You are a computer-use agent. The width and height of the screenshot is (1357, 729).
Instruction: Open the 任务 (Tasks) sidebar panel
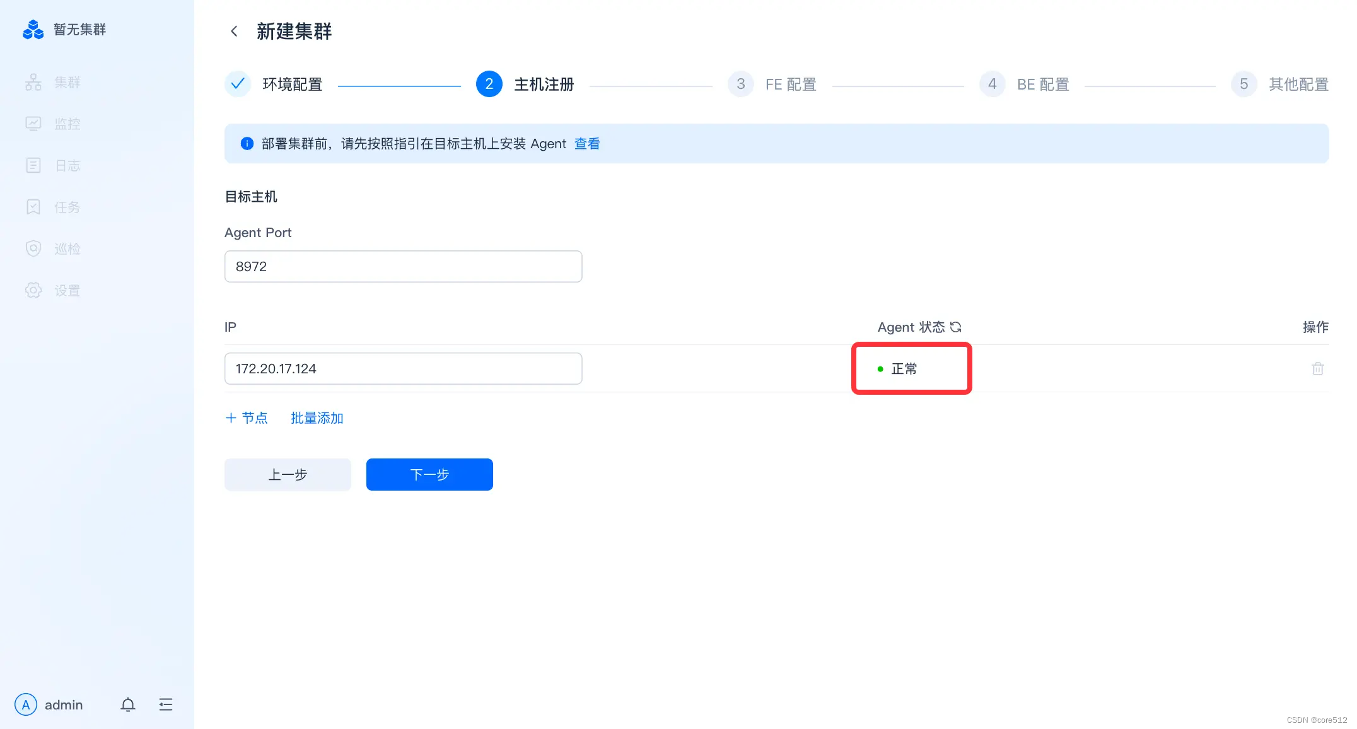[x=67, y=207]
